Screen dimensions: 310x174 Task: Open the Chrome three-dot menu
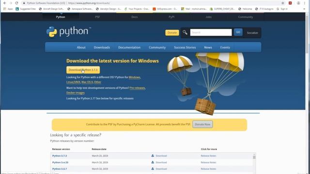305,3
